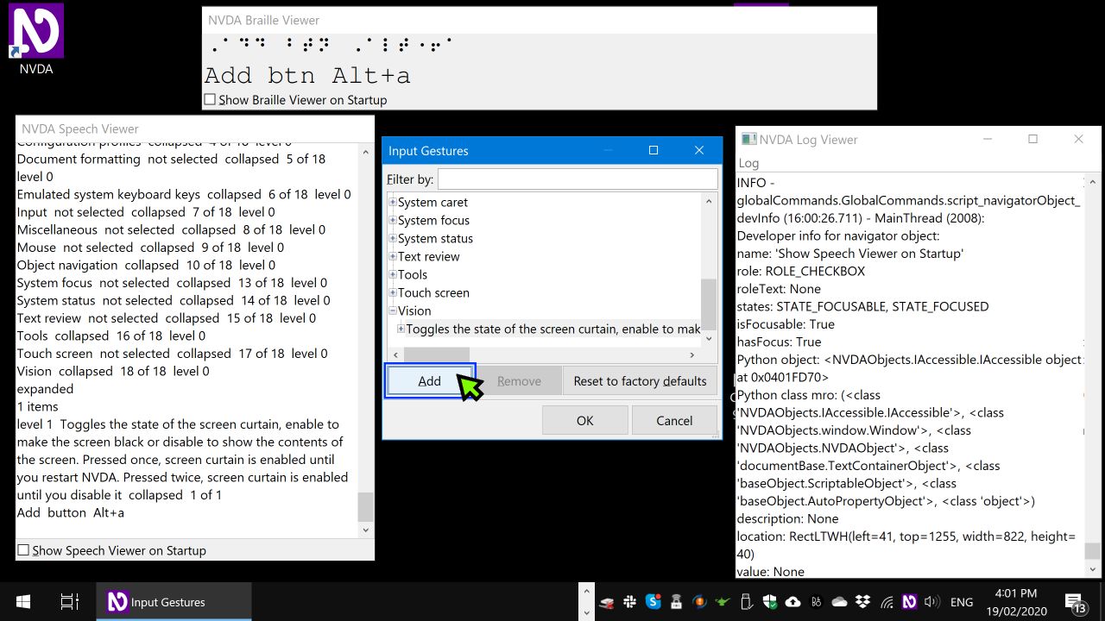The height and width of the screenshot is (621, 1105).
Task: Expand the Touch screen category
Action: click(x=393, y=293)
